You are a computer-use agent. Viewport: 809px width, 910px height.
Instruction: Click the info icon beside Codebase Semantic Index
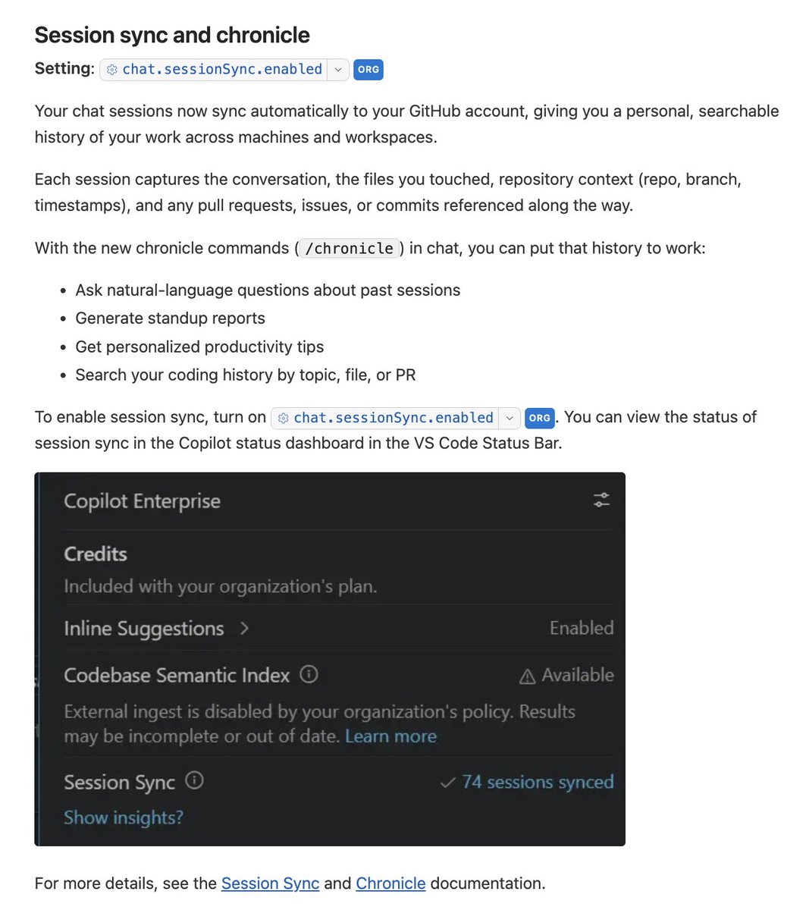[309, 673]
